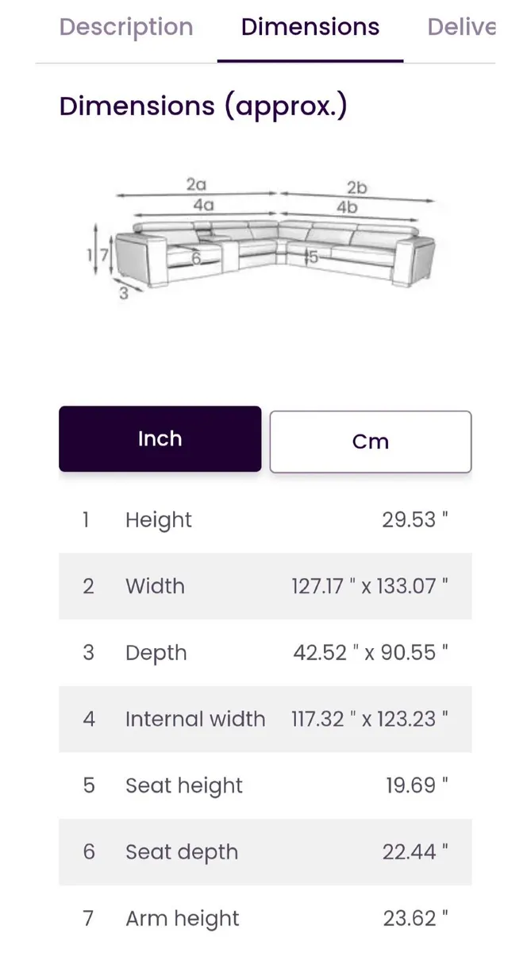This screenshot has width=531, height=953.
Task: Click the 2b label on diagram
Action: (x=356, y=187)
